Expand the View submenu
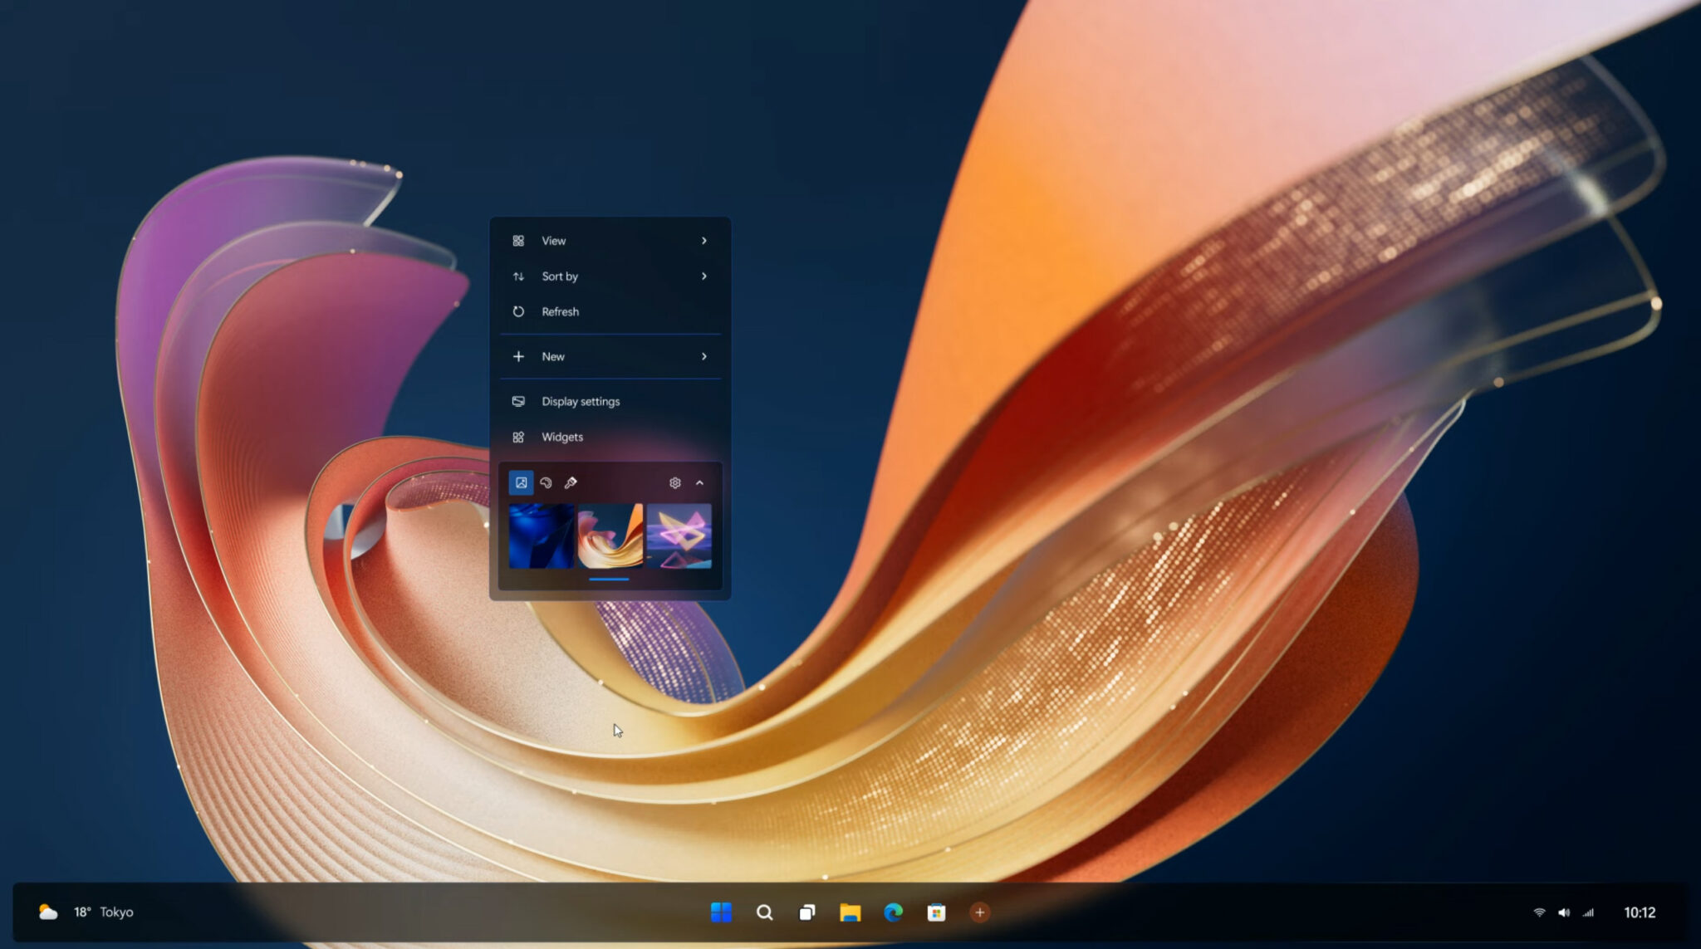The width and height of the screenshot is (1701, 949). click(x=610, y=240)
